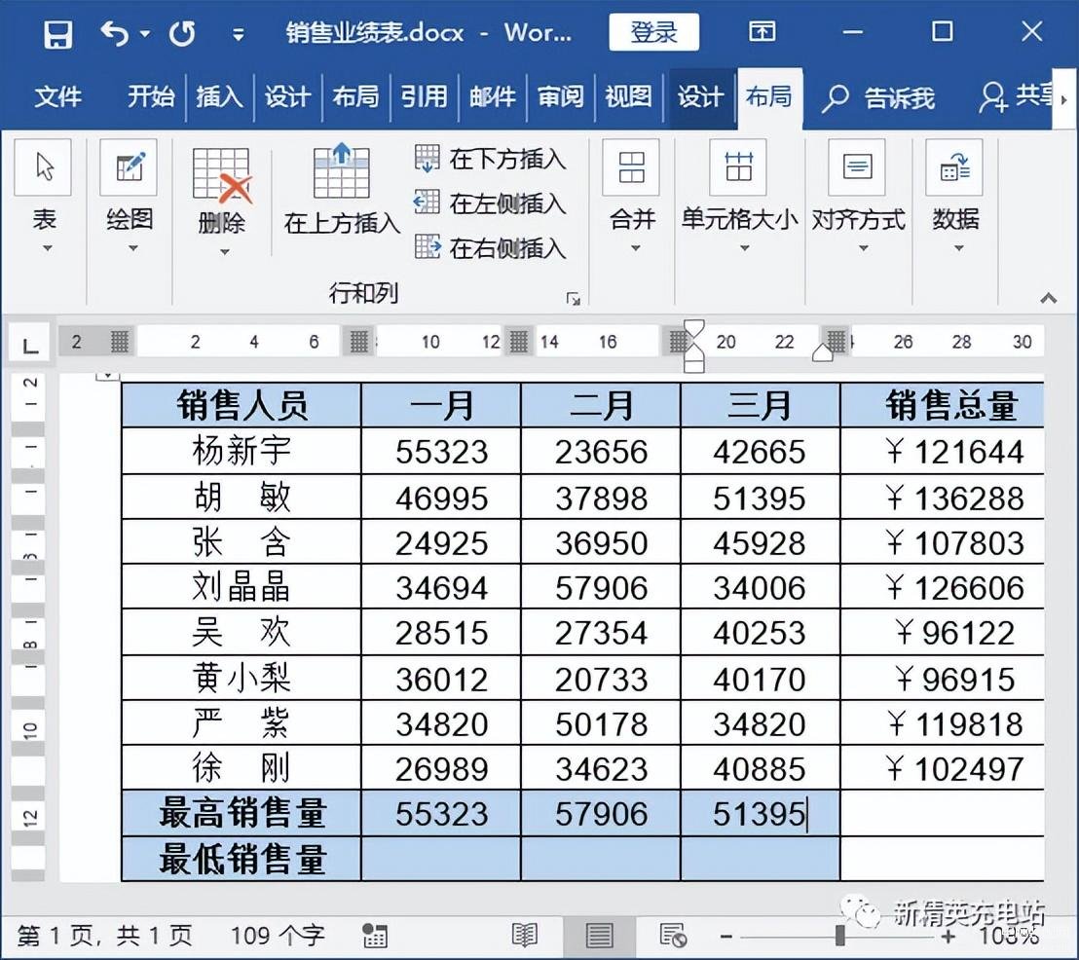Switch to Web Layout view

point(672,936)
